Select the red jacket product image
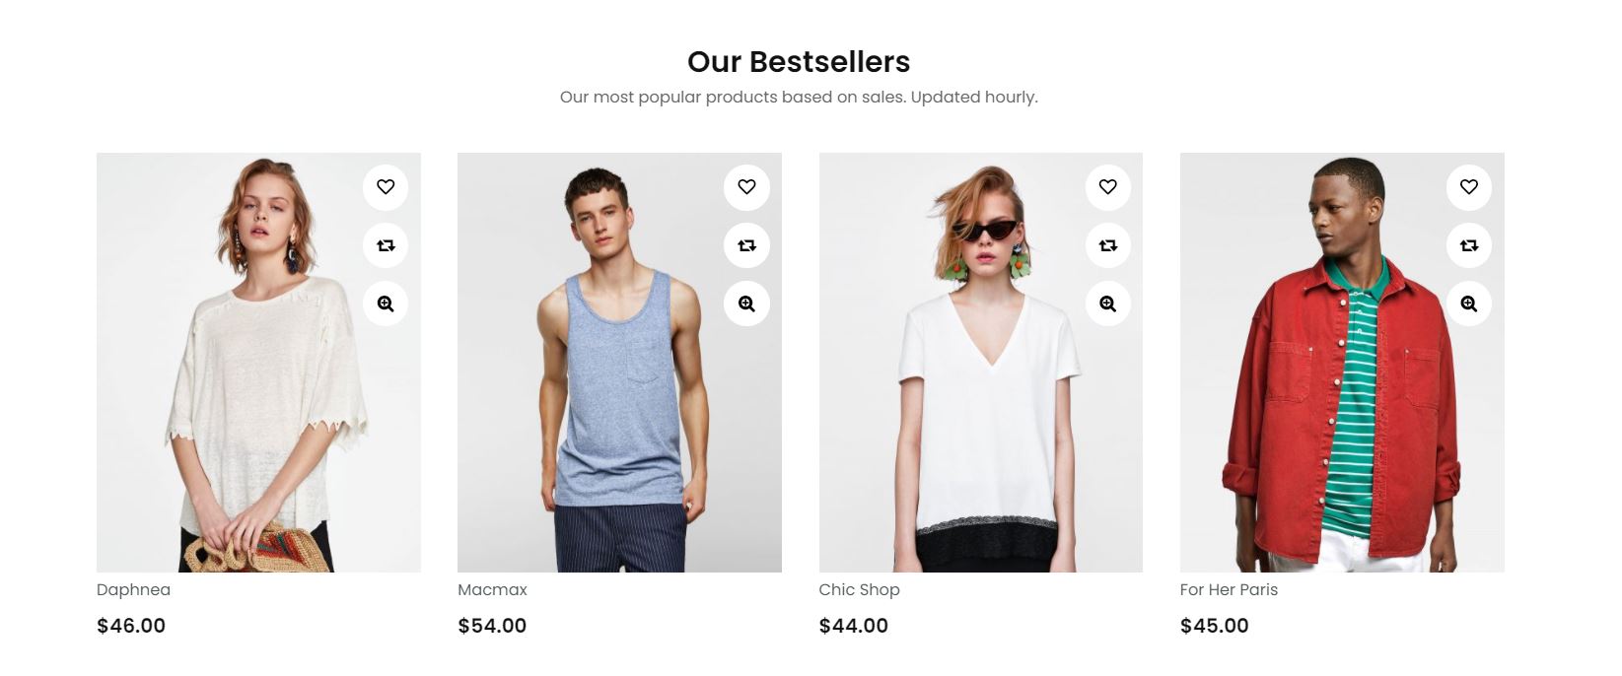Image resolution: width=1622 pixels, height=676 pixels. 1342,363
